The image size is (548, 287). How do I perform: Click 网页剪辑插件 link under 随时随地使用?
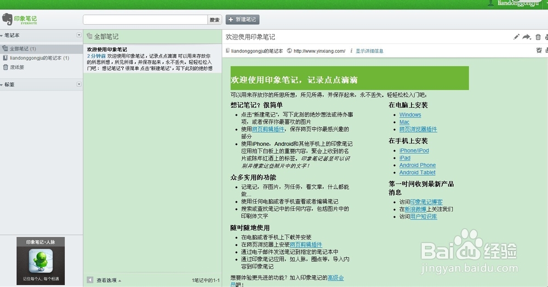306,244
